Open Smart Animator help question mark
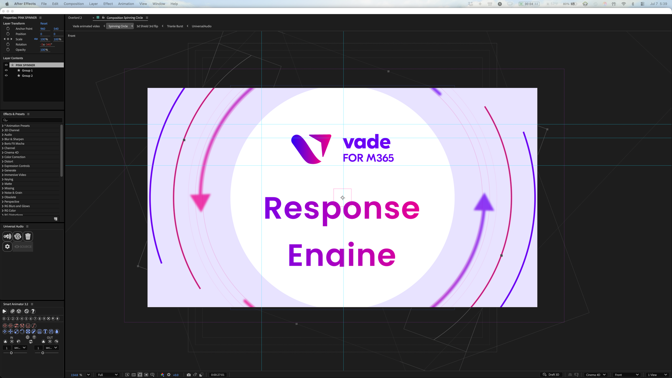Screen dimensions: 672x378 tap(33, 311)
